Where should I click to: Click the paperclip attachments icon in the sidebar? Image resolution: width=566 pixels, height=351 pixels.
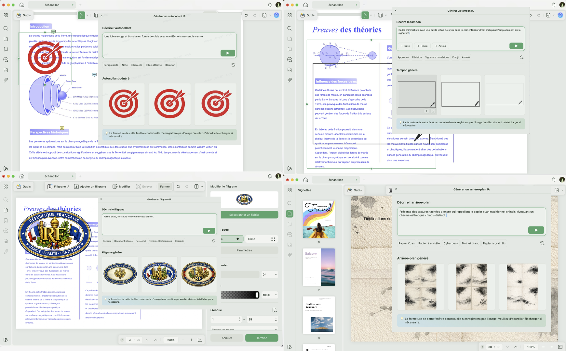click(x=6, y=80)
